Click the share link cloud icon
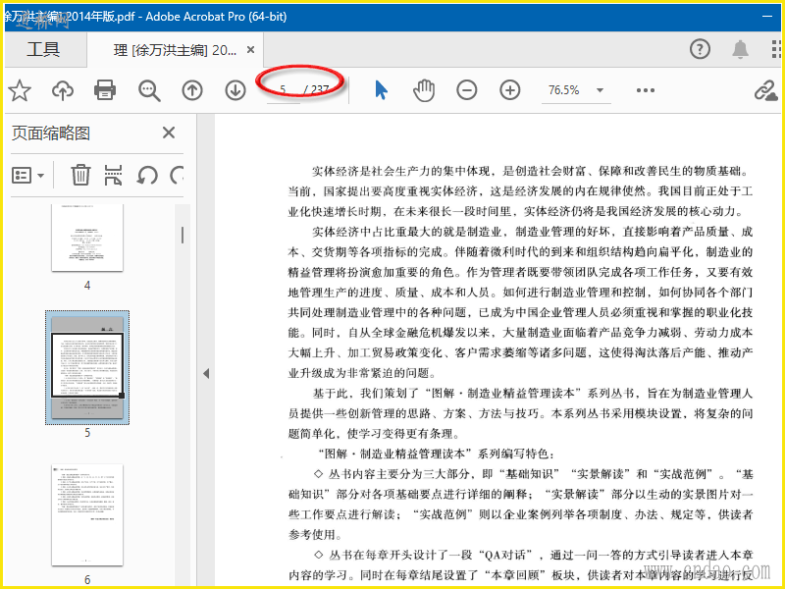785x589 pixels. pos(766,90)
